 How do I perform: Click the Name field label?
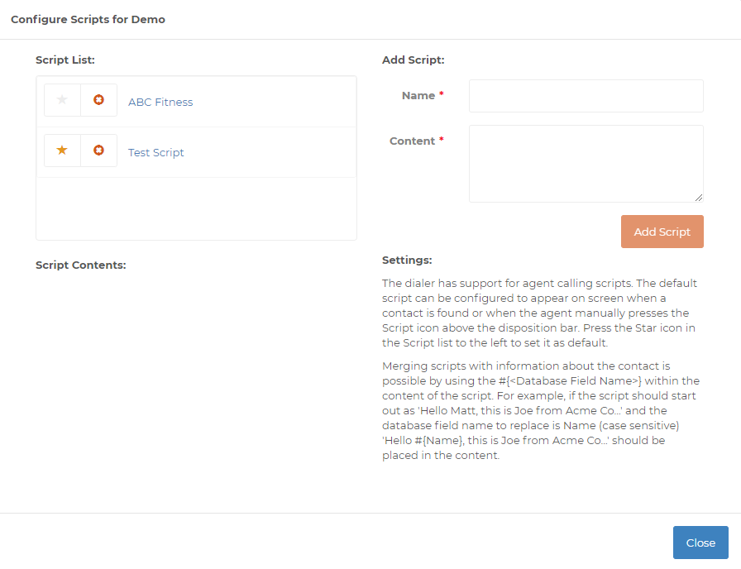pyautogui.click(x=418, y=95)
